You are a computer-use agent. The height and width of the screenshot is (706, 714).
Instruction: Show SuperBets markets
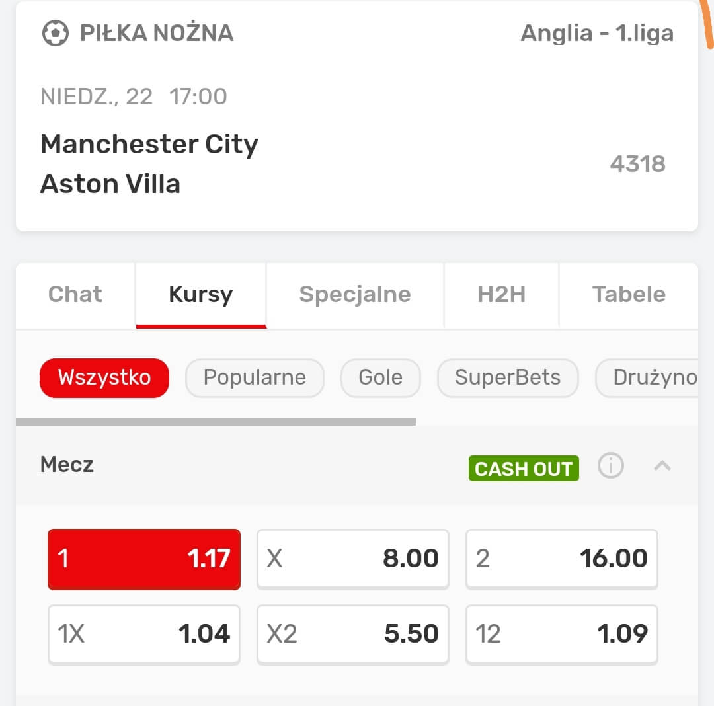(508, 377)
